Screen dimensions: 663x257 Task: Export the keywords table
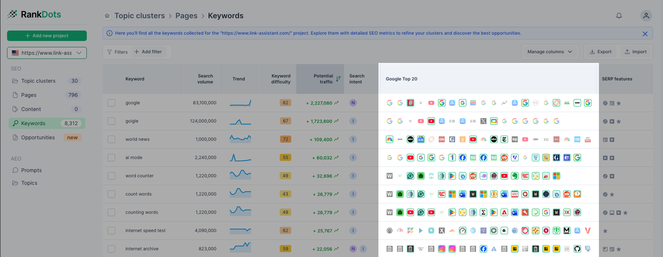pyautogui.click(x=600, y=52)
